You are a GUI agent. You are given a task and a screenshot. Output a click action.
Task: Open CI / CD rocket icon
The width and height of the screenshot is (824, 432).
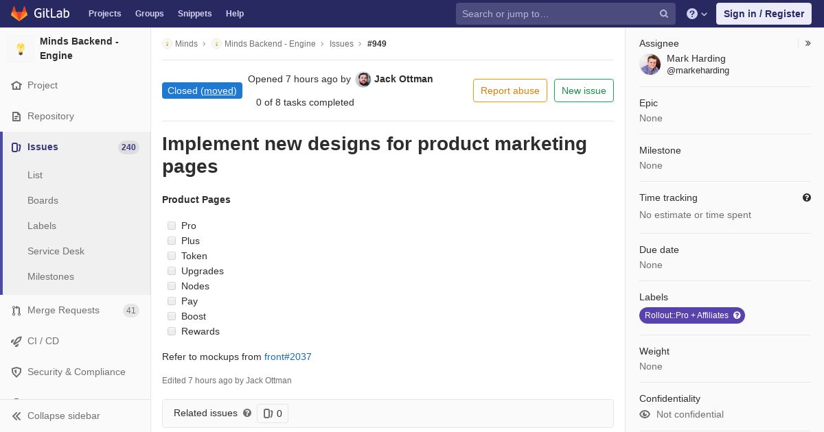(16, 341)
